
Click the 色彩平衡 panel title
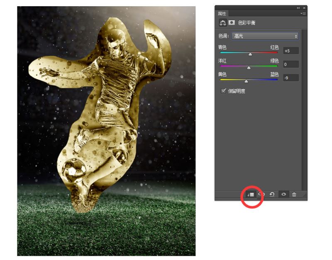pyautogui.click(x=248, y=23)
